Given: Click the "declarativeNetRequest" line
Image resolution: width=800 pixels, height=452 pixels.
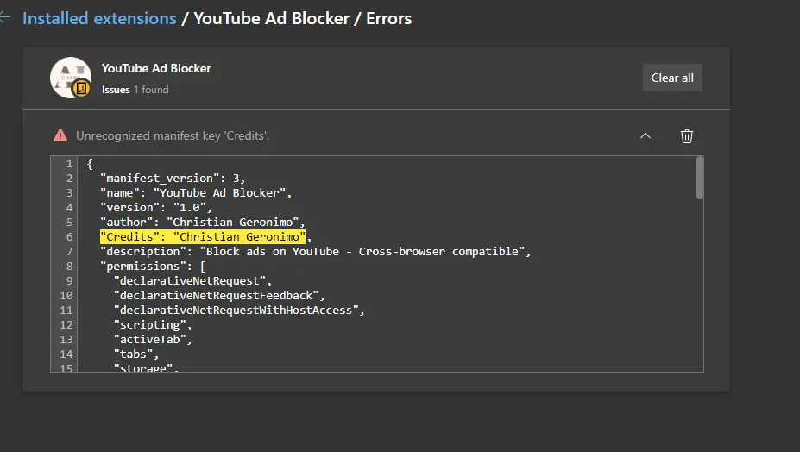Looking at the screenshot, I should point(192,281).
